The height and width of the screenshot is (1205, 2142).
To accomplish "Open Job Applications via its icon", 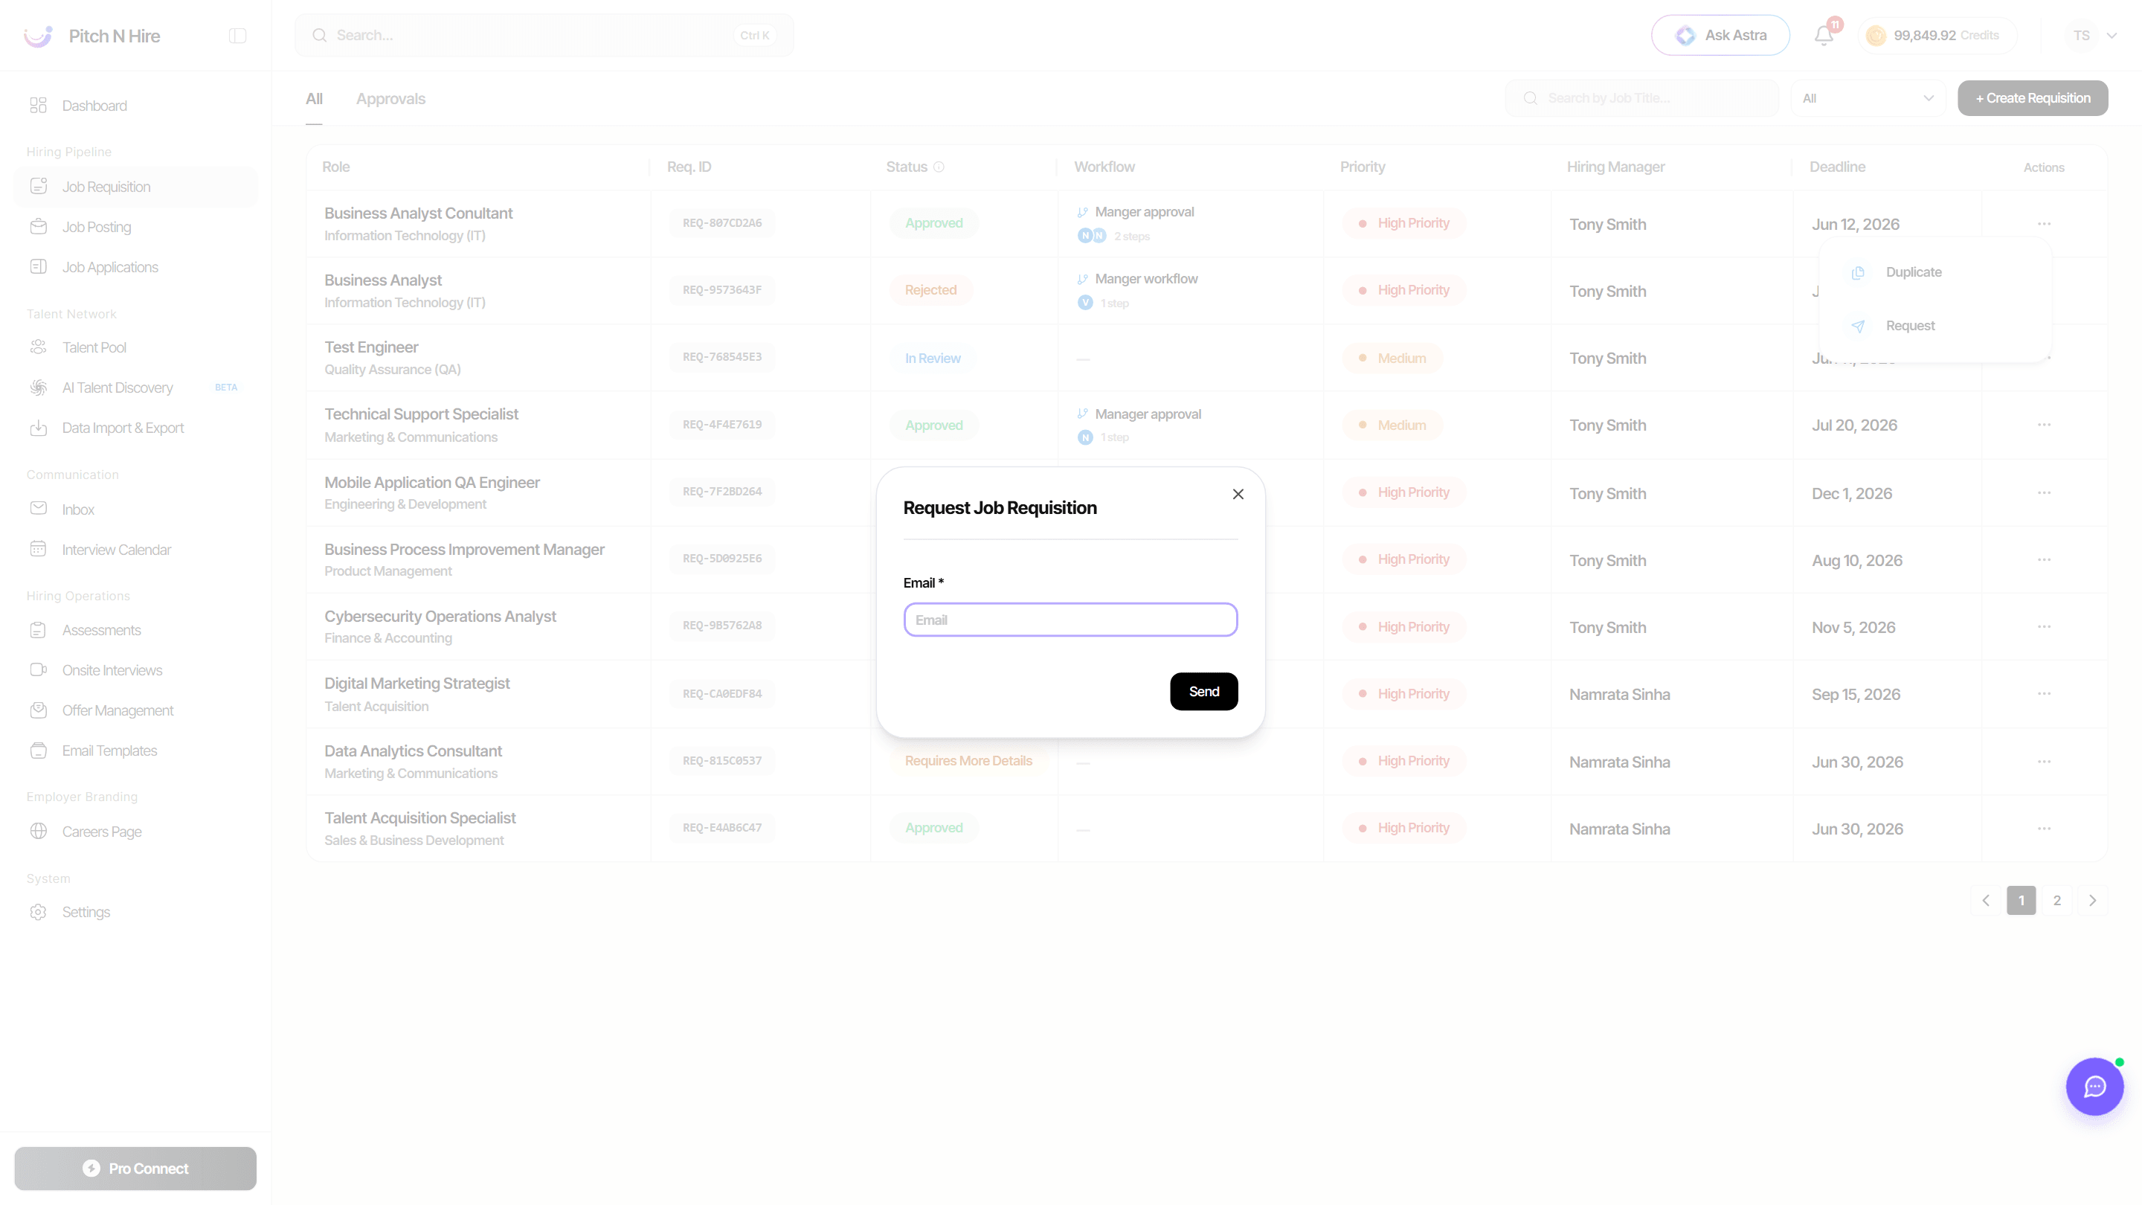I will 38,266.
